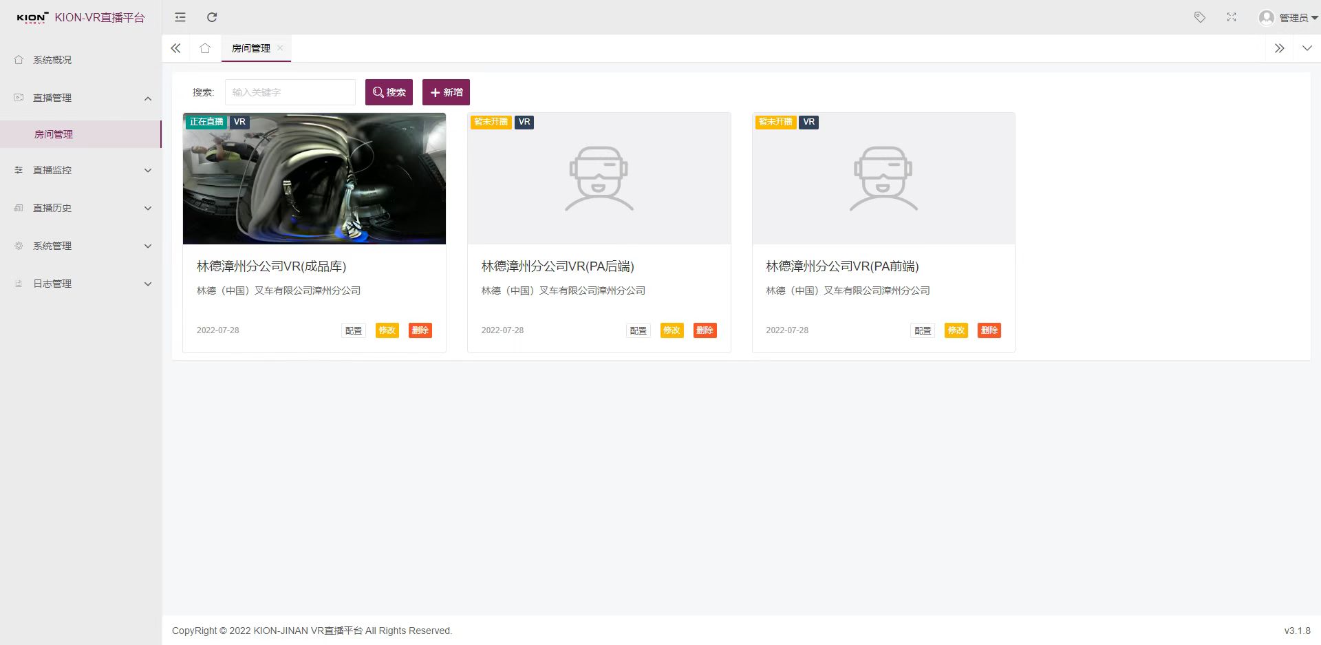
Task: Click the 直播监控 sliders icon
Action: pyautogui.click(x=19, y=170)
